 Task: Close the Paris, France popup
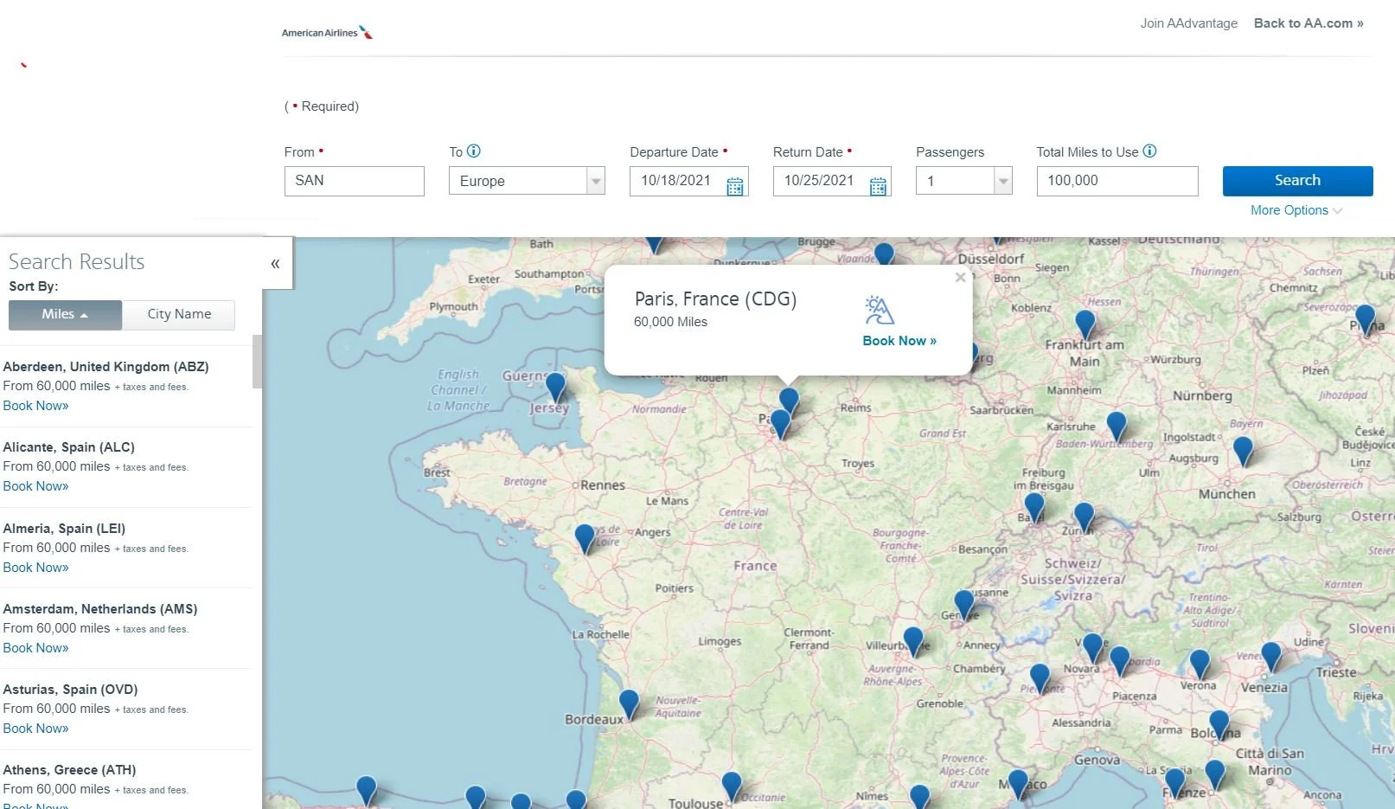click(x=960, y=278)
